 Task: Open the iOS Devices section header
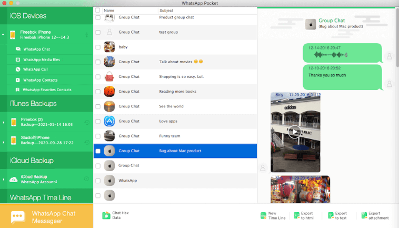click(46, 16)
